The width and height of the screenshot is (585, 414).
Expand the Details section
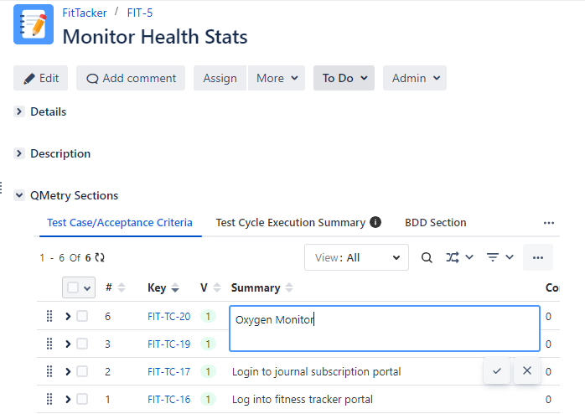coord(19,111)
